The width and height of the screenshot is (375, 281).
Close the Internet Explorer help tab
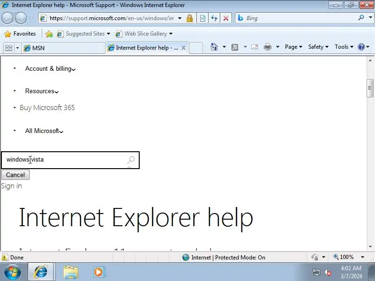(x=183, y=48)
